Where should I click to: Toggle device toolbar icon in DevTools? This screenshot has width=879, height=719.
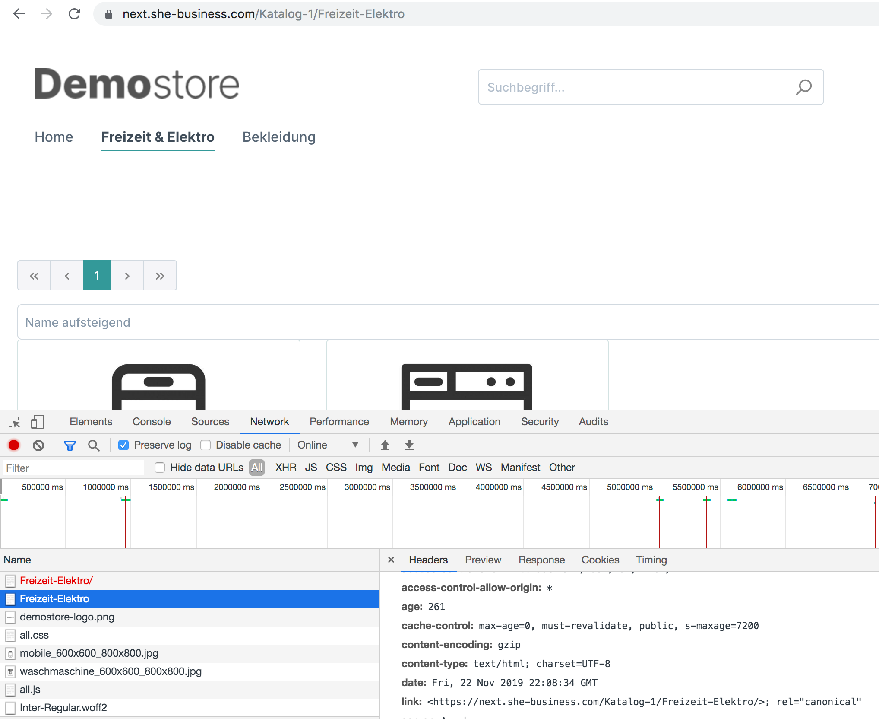pyautogui.click(x=38, y=422)
